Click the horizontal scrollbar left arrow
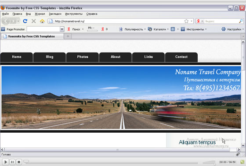Viewport: 246px width, 166px height. (x=2, y=149)
